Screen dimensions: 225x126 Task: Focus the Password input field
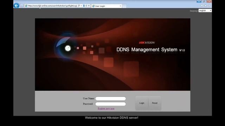pyautogui.click(x=111, y=104)
